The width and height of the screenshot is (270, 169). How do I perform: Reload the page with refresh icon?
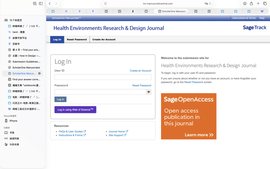(x=210, y=4)
